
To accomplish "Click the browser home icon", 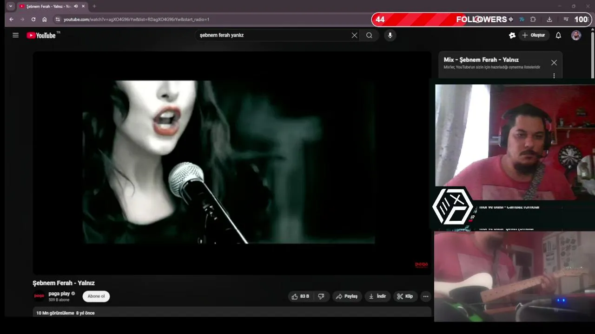I will tap(45, 19).
